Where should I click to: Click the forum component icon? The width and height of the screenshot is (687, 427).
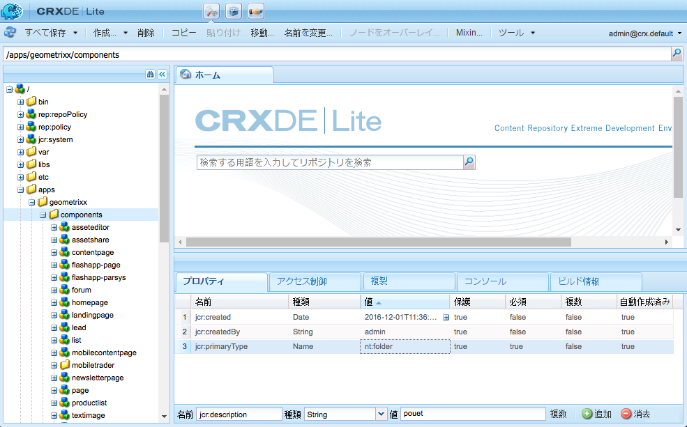point(65,290)
